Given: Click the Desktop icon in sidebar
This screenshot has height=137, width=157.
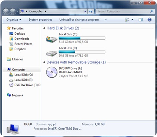Looking at the screenshot, I should [11, 34].
